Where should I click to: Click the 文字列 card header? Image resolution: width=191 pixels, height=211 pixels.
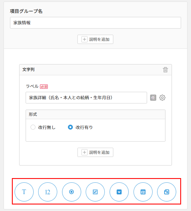(x=95, y=70)
